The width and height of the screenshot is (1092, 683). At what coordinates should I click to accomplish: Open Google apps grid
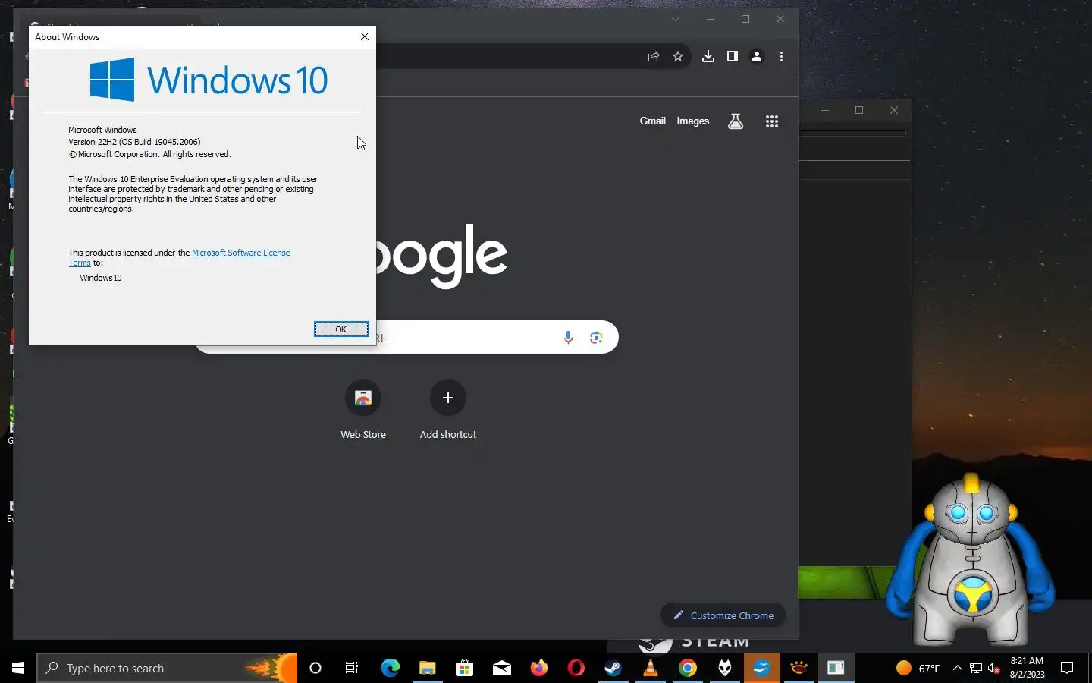772,121
